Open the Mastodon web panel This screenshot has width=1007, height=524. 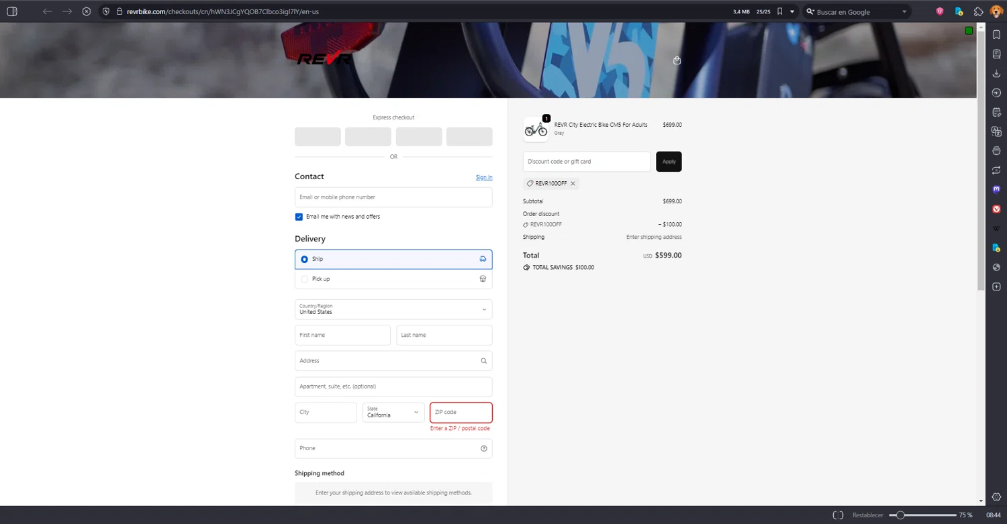click(x=996, y=190)
